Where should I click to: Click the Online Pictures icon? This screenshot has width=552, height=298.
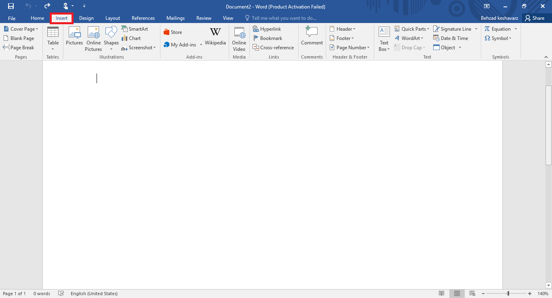[93, 39]
